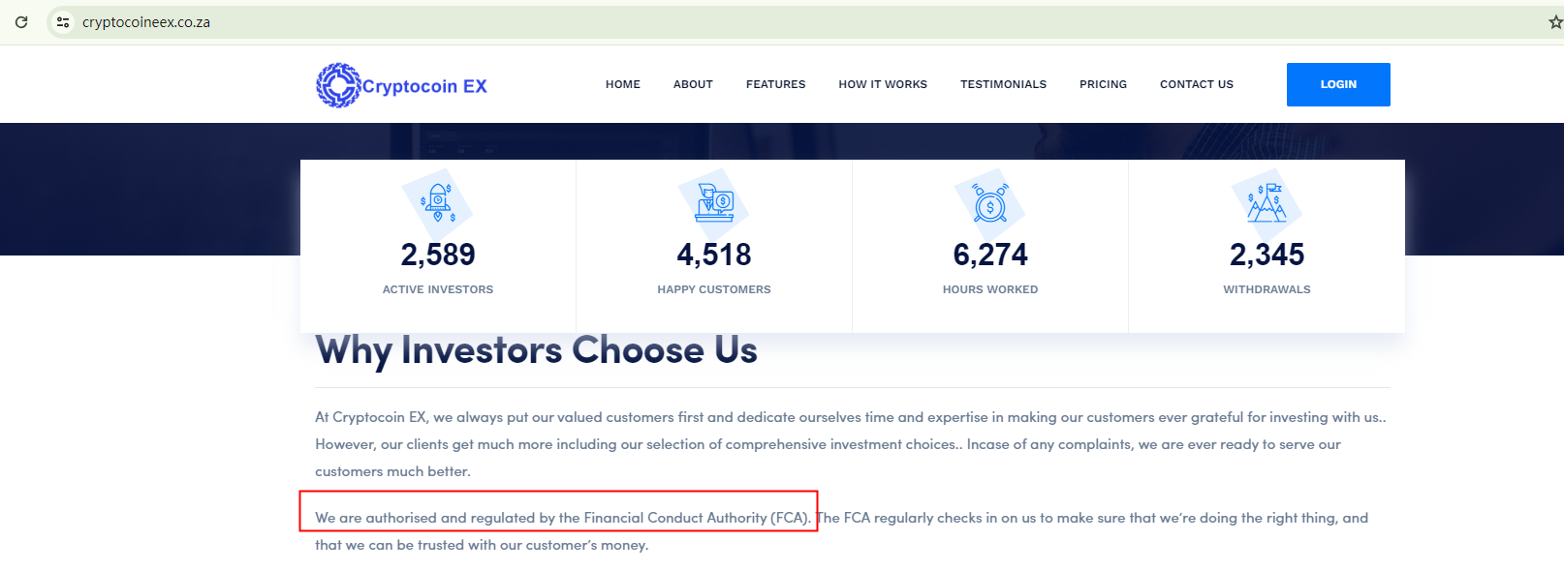This screenshot has width=1564, height=571.
Task: Open site information icon in address bar
Action: click(x=63, y=22)
